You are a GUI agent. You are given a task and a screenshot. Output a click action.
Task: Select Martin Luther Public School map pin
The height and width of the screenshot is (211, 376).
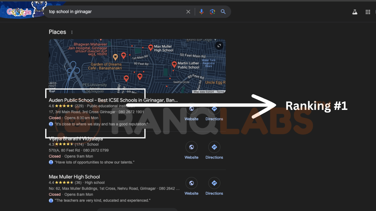(174, 64)
